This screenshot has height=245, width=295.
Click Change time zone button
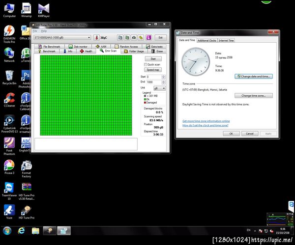[x=254, y=96]
